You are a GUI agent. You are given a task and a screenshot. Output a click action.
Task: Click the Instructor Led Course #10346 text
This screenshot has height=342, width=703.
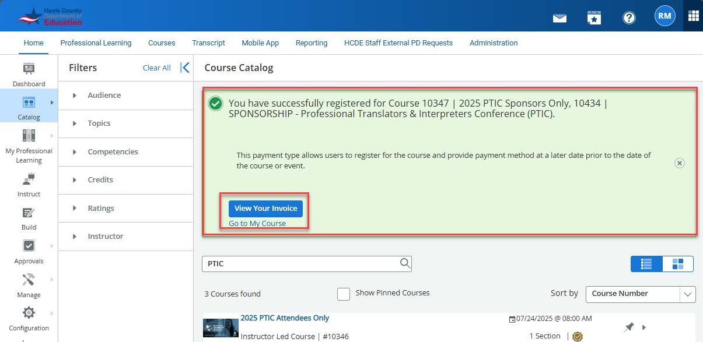pos(295,336)
